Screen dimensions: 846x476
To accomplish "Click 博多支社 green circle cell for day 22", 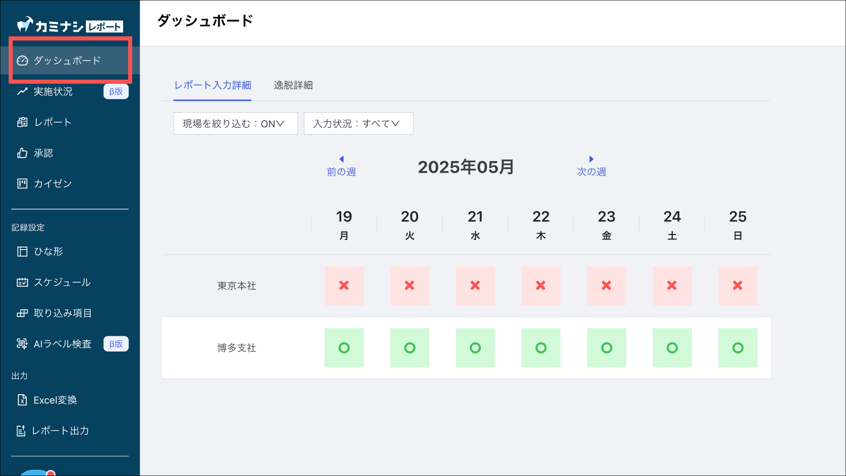I will click(541, 348).
